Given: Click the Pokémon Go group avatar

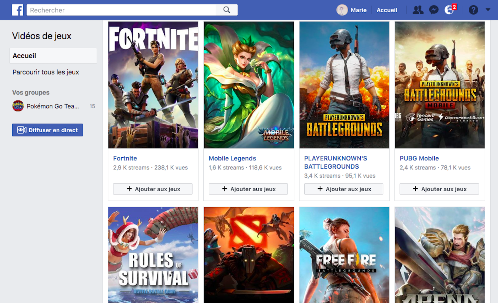Looking at the screenshot, I should [18, 106].
